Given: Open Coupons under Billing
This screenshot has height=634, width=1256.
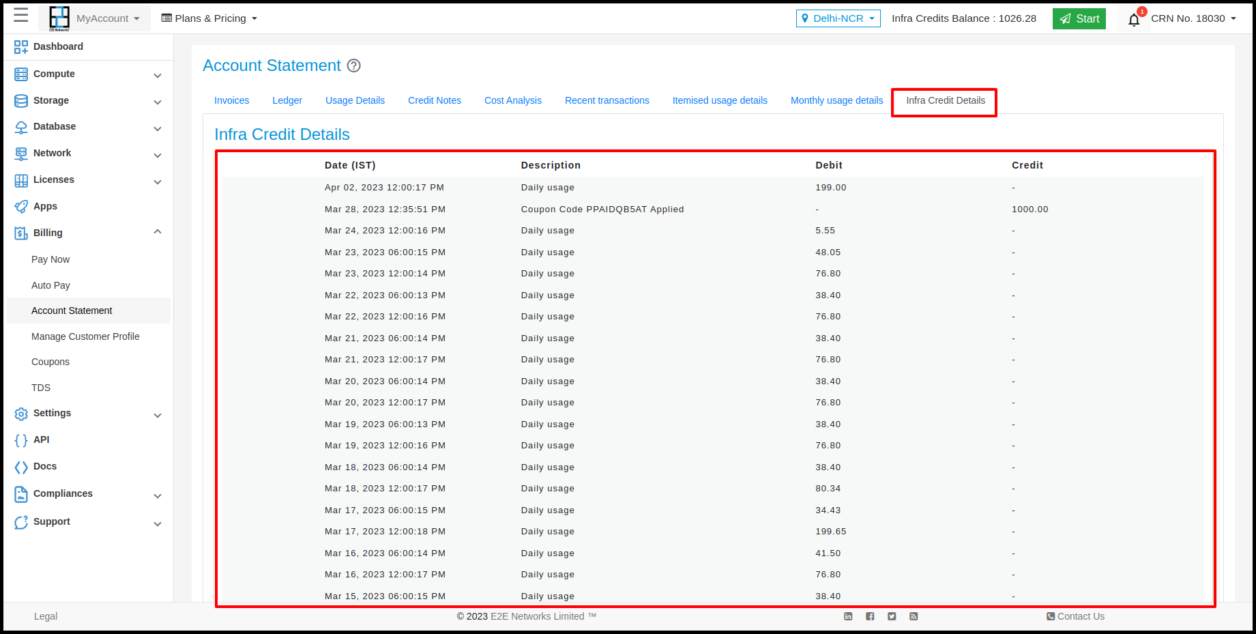Looking at the screenshot, I should (x=50, y=362).
